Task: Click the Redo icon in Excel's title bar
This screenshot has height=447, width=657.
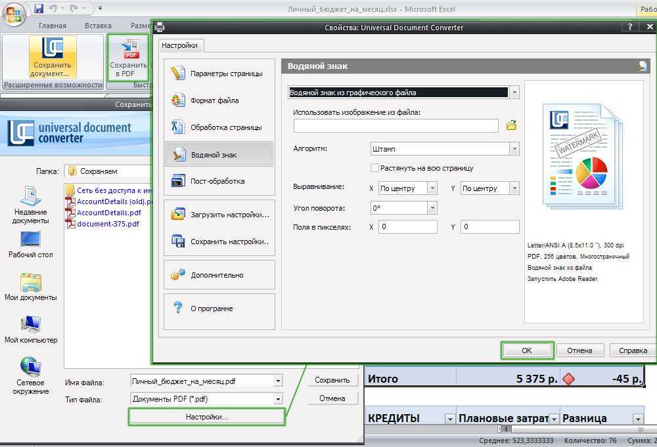Action: click(x=74, y=8)
